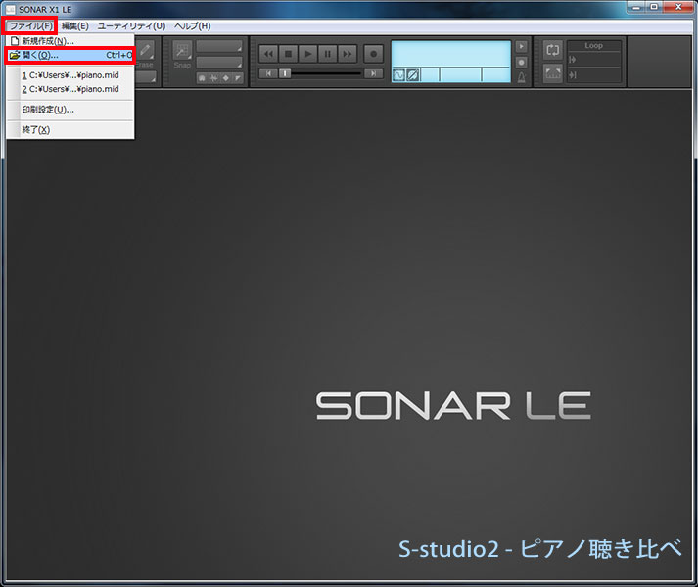Click 終了(X) to exit the application
This screenshot has height=587, width=698.
pyautogui.click(x=35, y=129)
